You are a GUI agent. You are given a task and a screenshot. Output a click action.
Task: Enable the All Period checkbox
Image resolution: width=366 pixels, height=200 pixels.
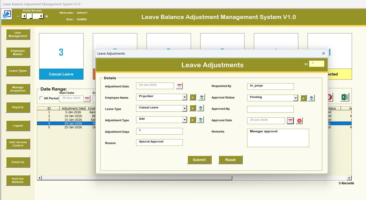[x=41, y=98]
